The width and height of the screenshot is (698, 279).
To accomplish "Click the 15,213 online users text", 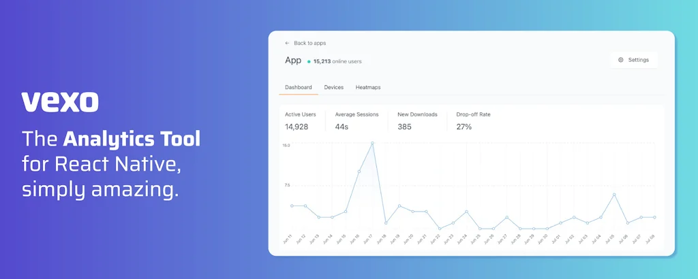I will click(x=338, y=61).
